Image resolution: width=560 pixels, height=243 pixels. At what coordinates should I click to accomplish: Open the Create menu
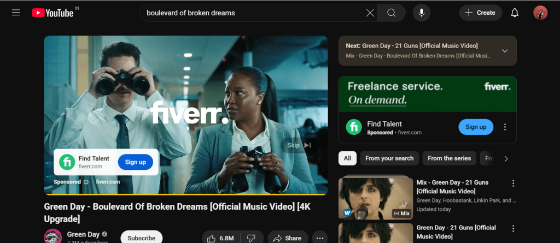480,13
